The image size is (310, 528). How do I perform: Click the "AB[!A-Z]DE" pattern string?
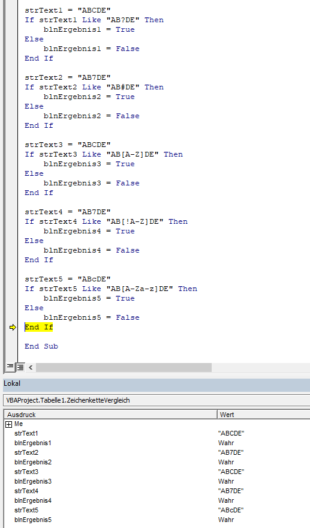(x=135, y=221)
